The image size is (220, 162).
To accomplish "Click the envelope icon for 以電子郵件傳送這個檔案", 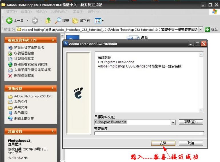I will click(x=10, y=70).
